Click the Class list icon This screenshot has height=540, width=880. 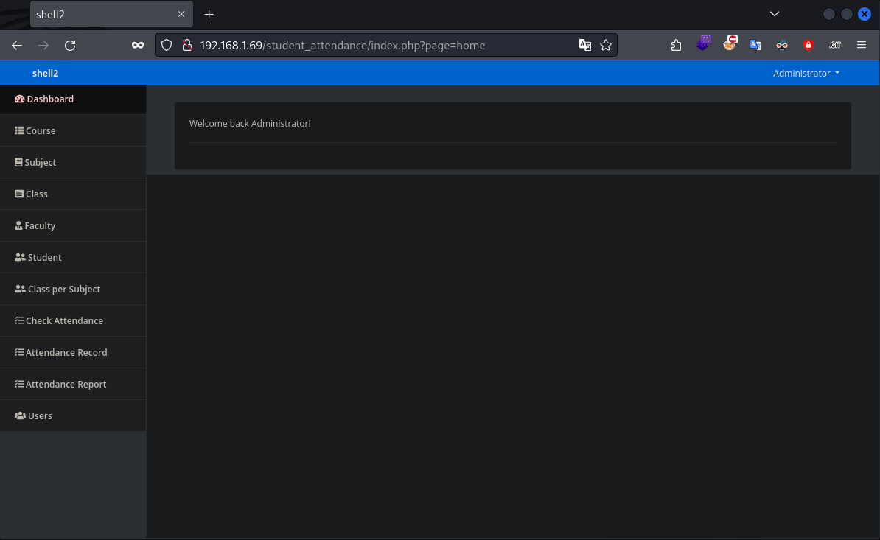click(x=19, y=194)
